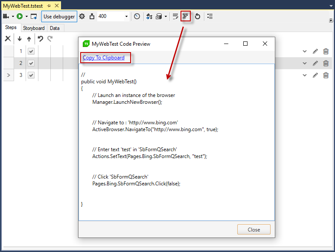This screenshot has height=252, width=335.
Task: Click the Manager.LaunchNewBrowser() code line
Action: pos(127,102)
